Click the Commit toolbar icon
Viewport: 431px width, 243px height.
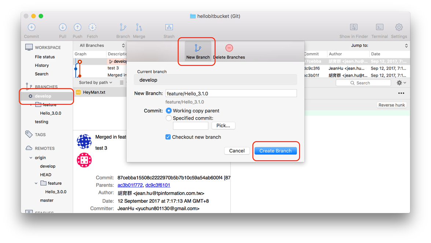click(x=31, y=27)
